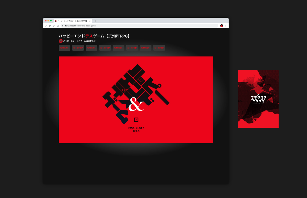
Task: Open a new tab with plus button
Action: (x=95, y=21)
